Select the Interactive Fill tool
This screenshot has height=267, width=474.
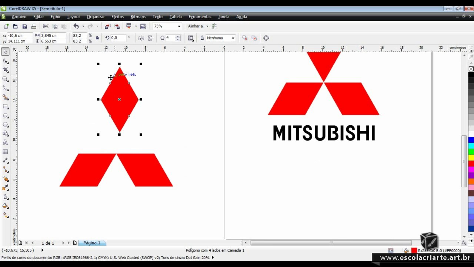click(x=5, y=215)
